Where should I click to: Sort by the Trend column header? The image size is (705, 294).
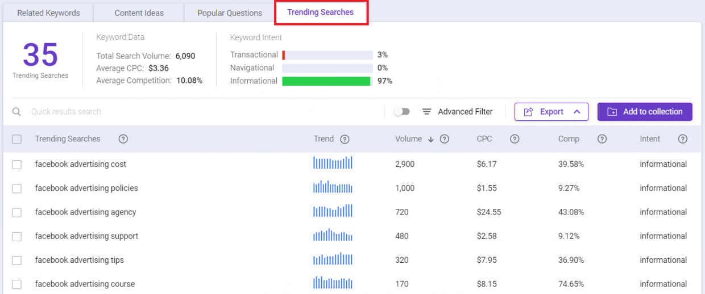[x=324, y=139]
